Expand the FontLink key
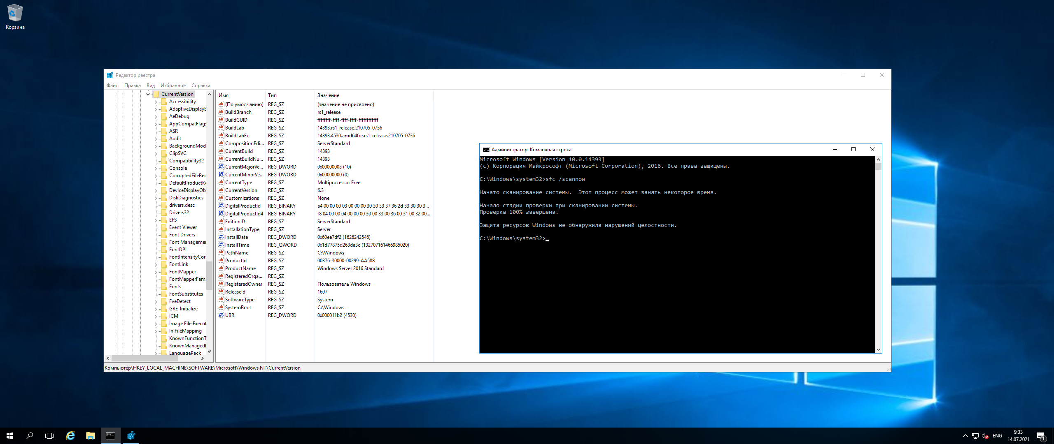 tap(156, 264)
